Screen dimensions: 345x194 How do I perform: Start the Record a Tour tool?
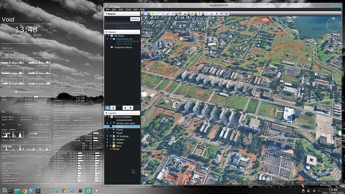(x=173, y=13)
